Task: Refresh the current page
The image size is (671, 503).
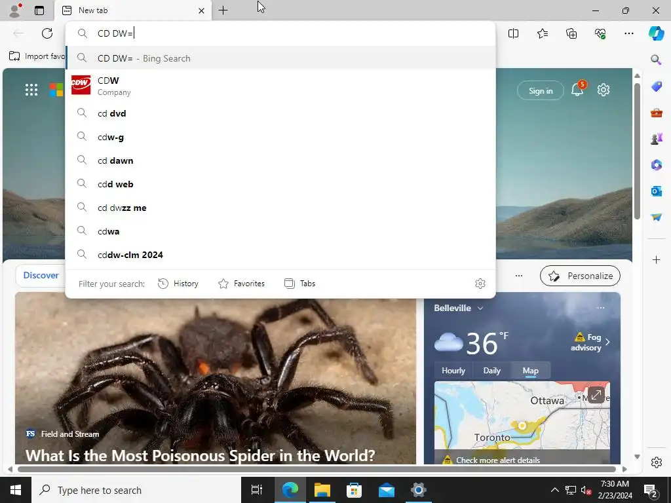Action: click(47, 33)
